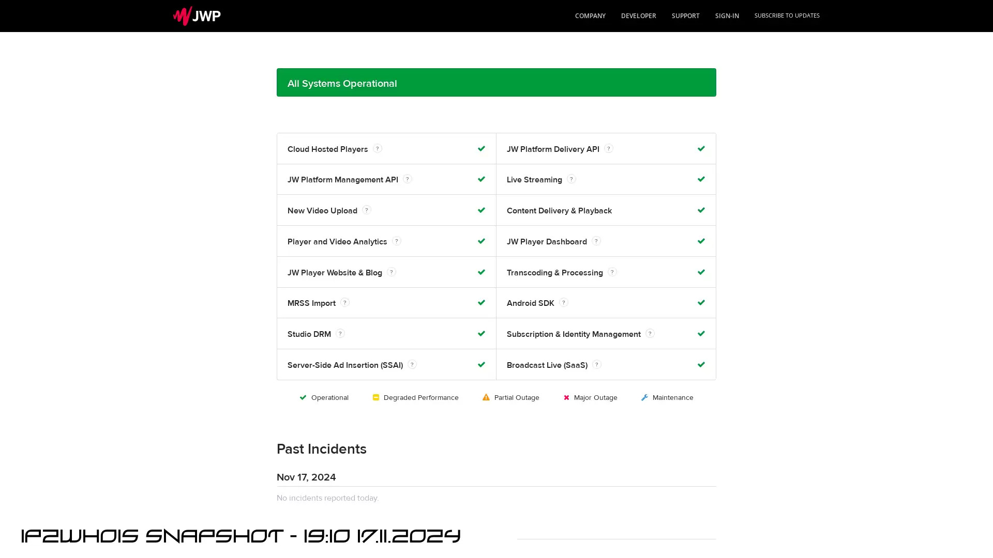Click the Degraded Performance legend icon
This screenshot has height=558, width=993.
376,397
